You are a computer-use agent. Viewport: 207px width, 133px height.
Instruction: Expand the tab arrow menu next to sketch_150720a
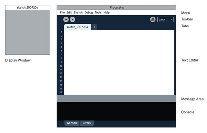pyautogui.click(x=95, y=27)
